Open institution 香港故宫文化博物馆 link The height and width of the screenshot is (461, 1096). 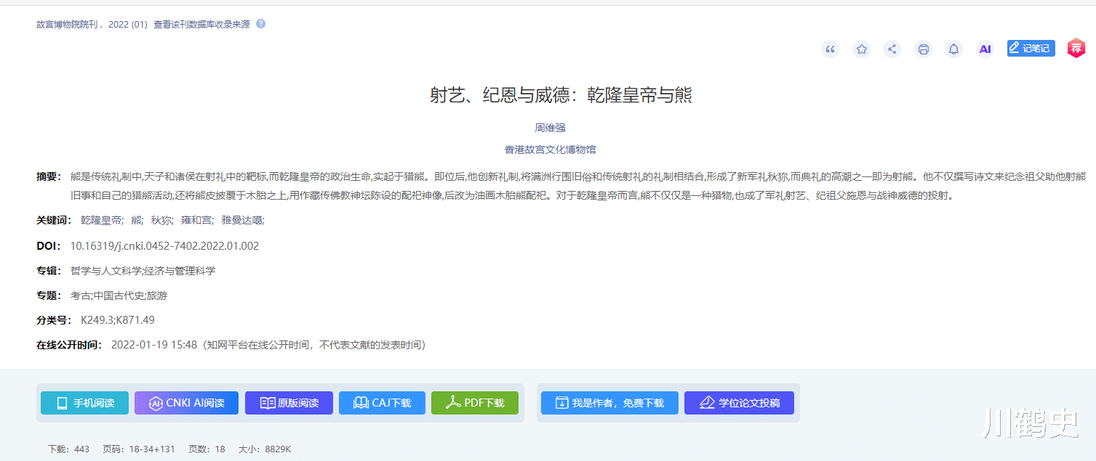click(x=550, y=150)
